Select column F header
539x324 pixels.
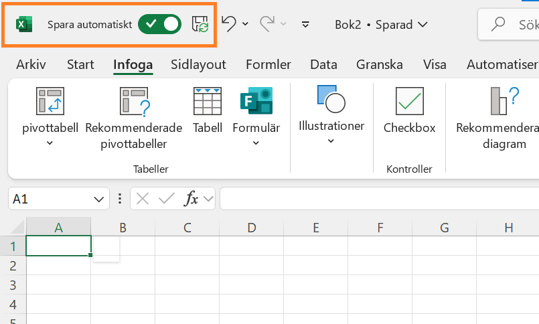(380, 227)
